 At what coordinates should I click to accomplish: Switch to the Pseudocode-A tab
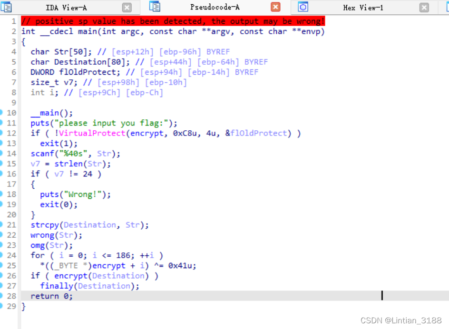215,7
